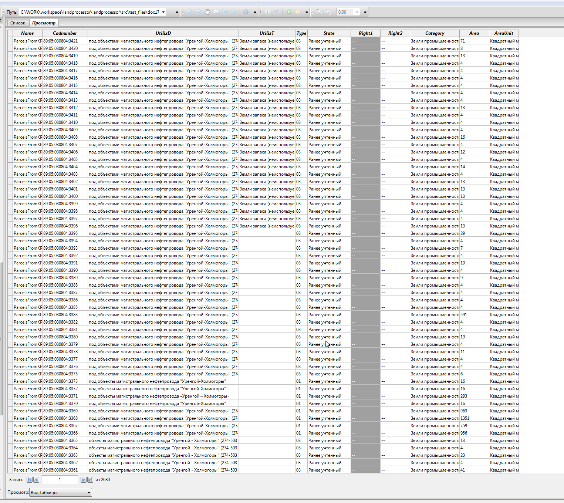Click Type cell in row 89:05:030804:3369
This screenshot has width=564, height=503.
pyautogui.click(x=301, y=411)
